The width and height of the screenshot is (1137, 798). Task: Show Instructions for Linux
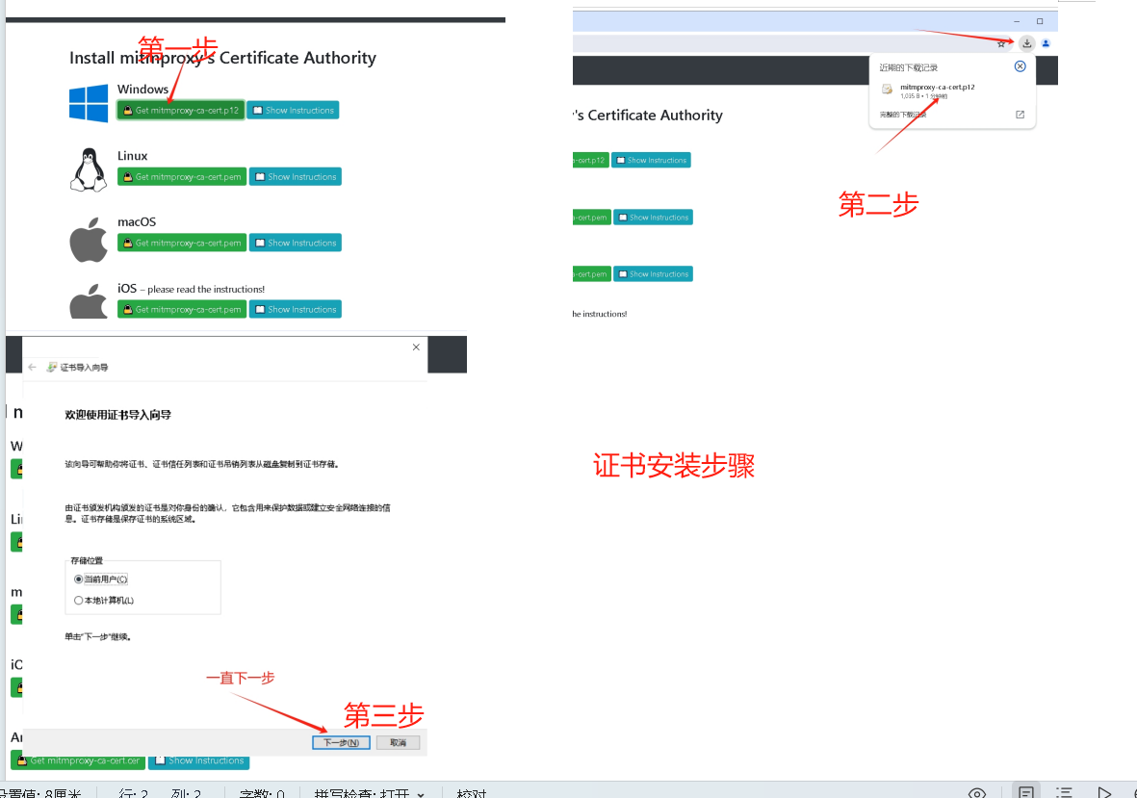[296, 177]
